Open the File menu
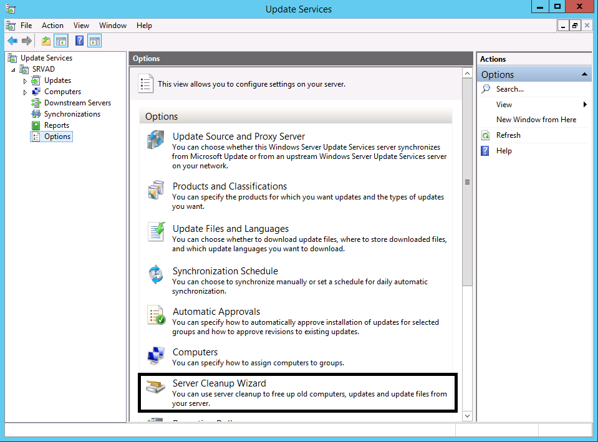The image size is (598, 442). pos(26,26)
